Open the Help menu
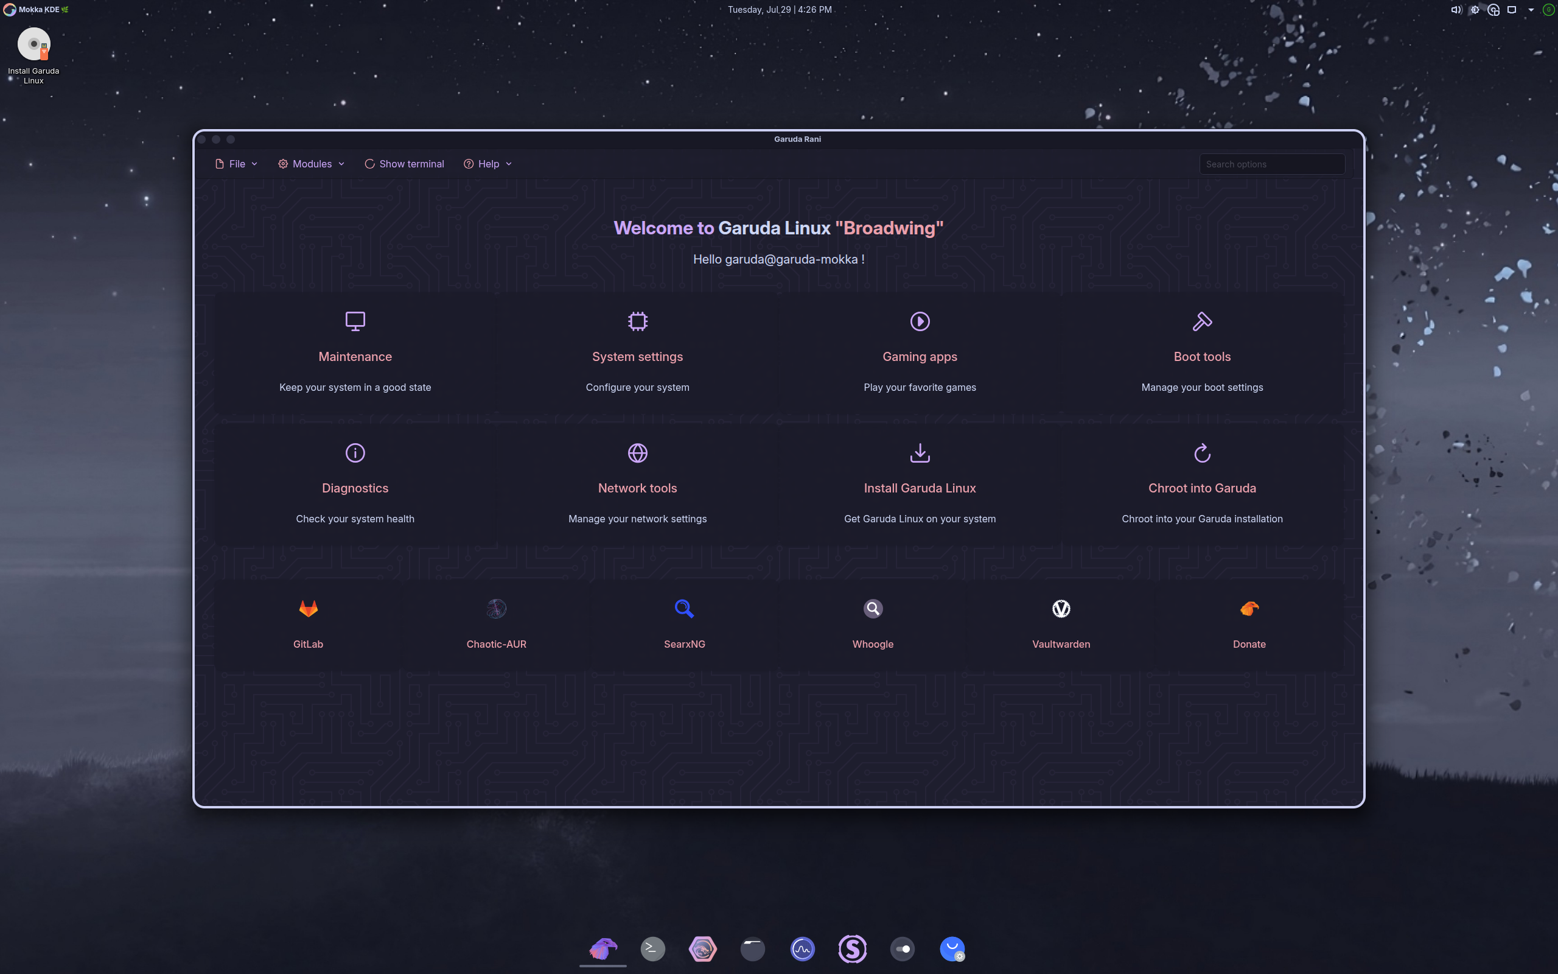The width and height of the screenshot is (1558, 974). pyautogui.click(x=488, y=164)
